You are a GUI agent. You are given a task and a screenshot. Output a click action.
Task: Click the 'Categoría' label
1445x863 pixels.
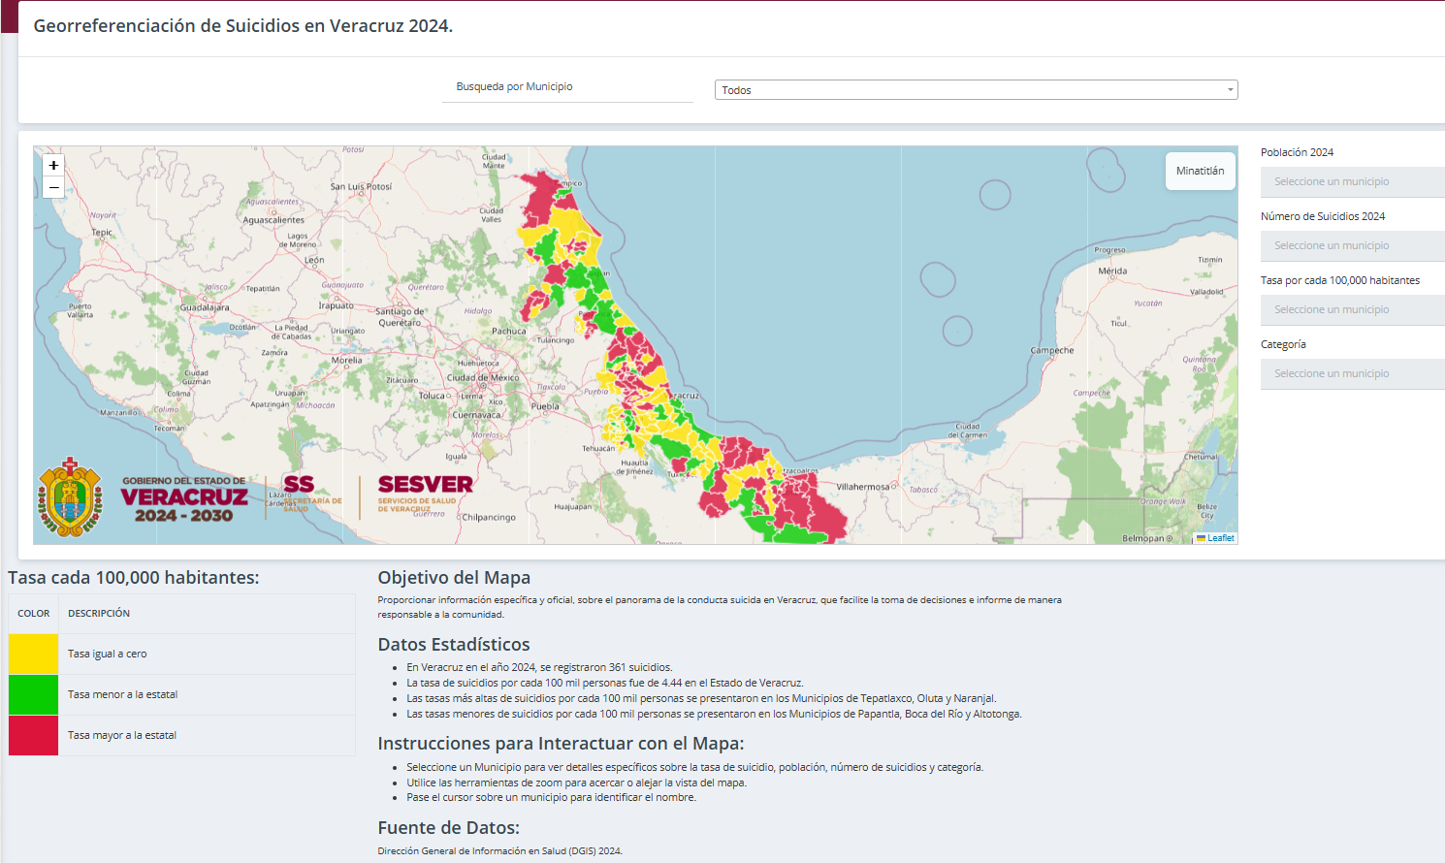[1283, 344]
